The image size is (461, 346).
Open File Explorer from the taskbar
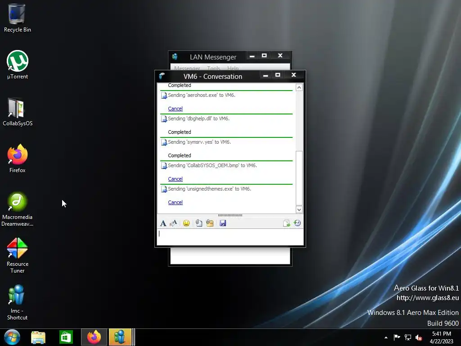coord(38,337)
